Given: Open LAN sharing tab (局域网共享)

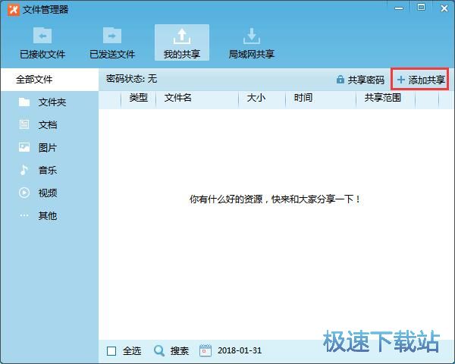Looking at the screenshot, I should tap(252, 42).
